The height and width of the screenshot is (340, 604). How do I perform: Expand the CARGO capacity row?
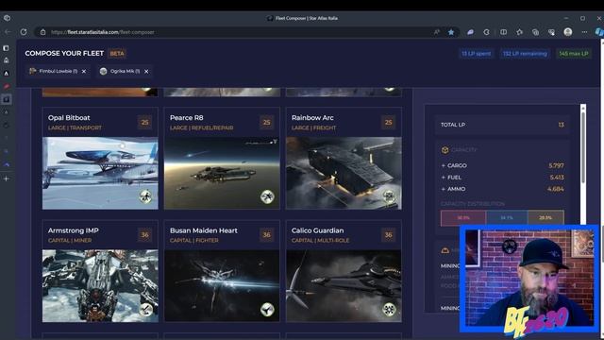pos(502,165)
